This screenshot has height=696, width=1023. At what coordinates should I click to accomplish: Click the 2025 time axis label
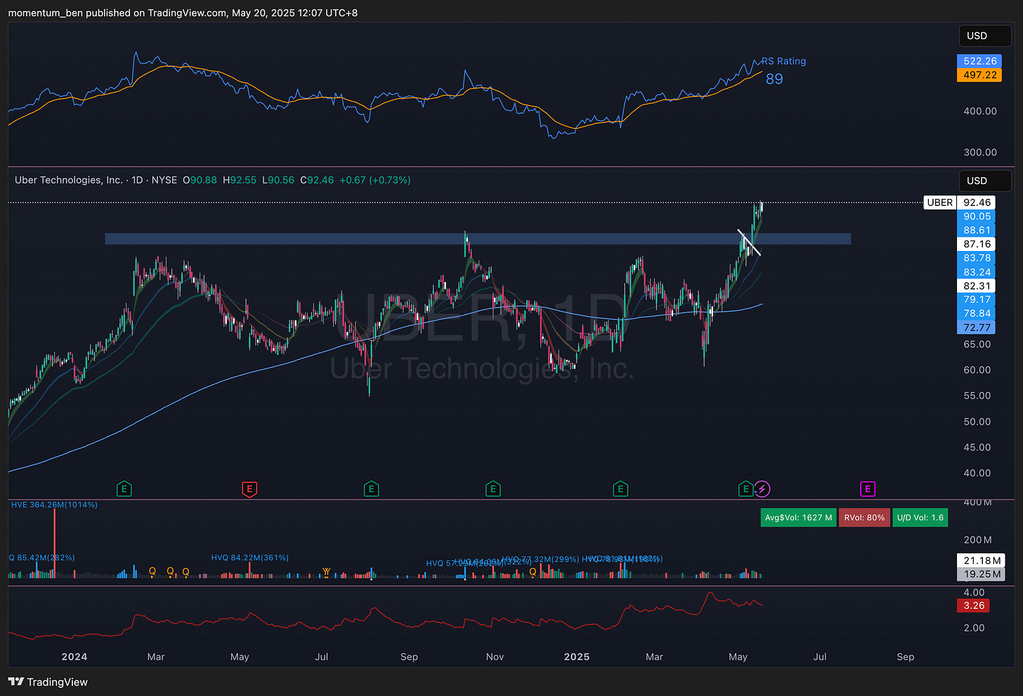tap(577, 657)
